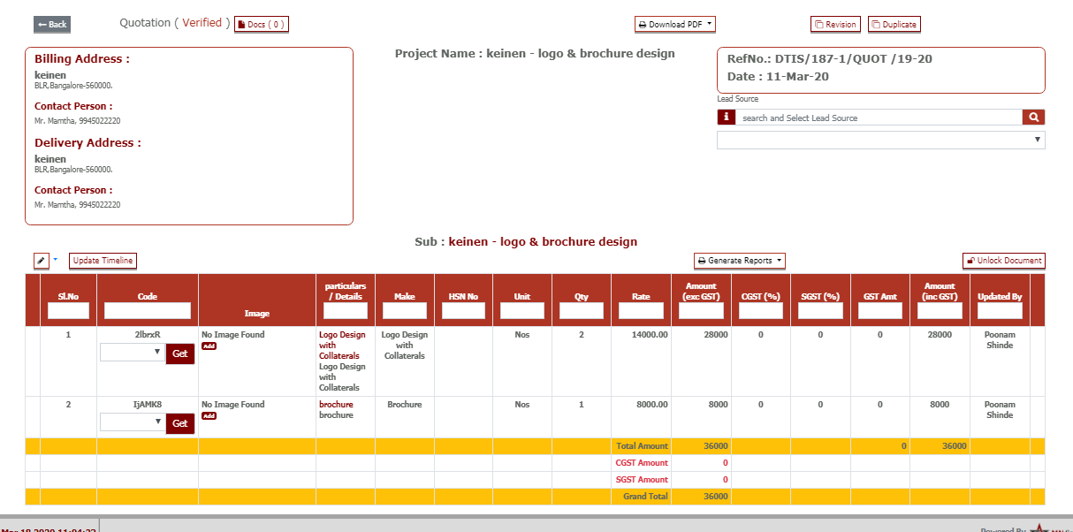Click red Logo Design with Collaterals link
This screenshot has height=532, width=1073.
pyautogui.click(x=342, y=346)
